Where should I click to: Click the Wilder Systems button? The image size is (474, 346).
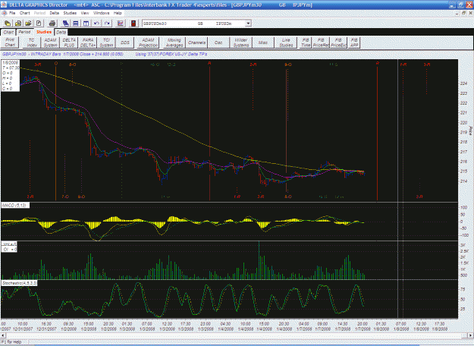click(241, 42)
